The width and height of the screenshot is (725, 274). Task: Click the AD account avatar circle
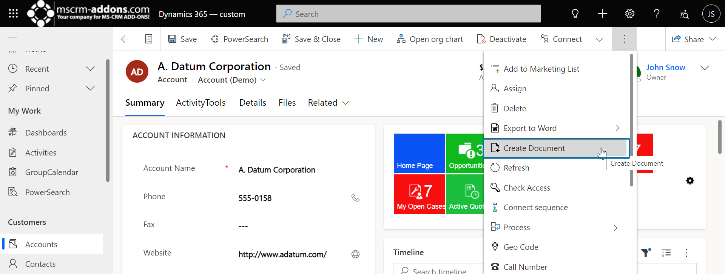tap(137, 71)
